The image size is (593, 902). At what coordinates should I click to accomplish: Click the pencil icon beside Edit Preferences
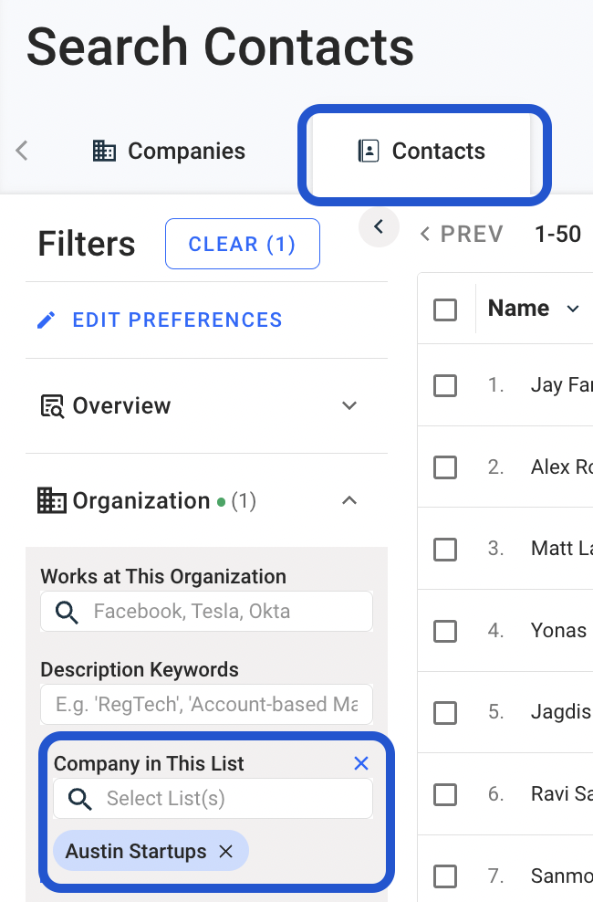(x=47, y=320)
